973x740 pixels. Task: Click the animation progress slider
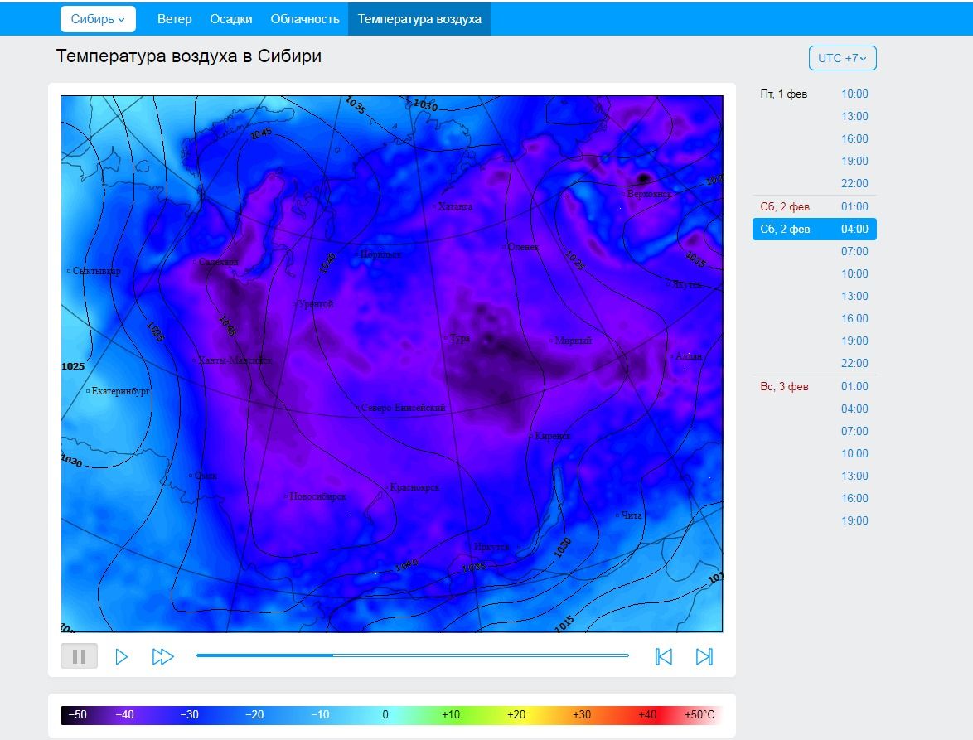pos(413,655)
